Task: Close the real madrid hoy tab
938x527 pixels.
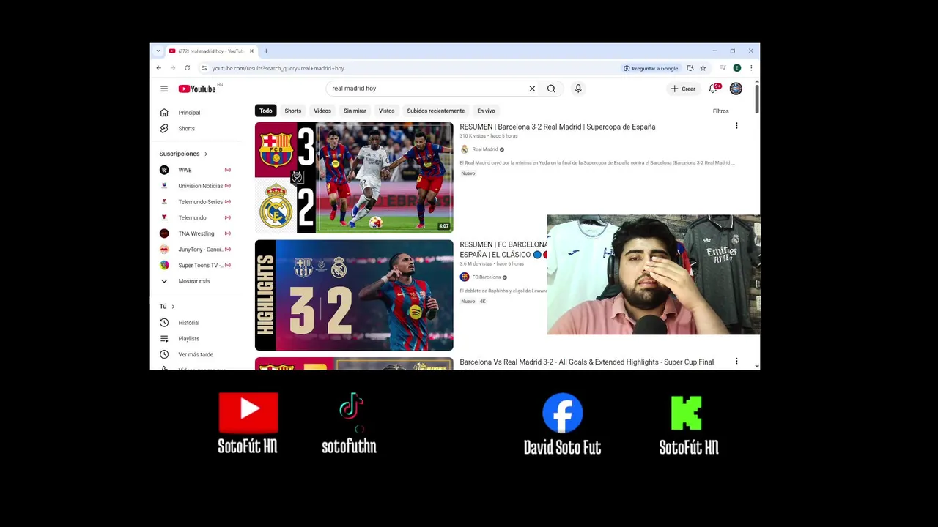Action: pyautogui.click(x=251, y=51)
